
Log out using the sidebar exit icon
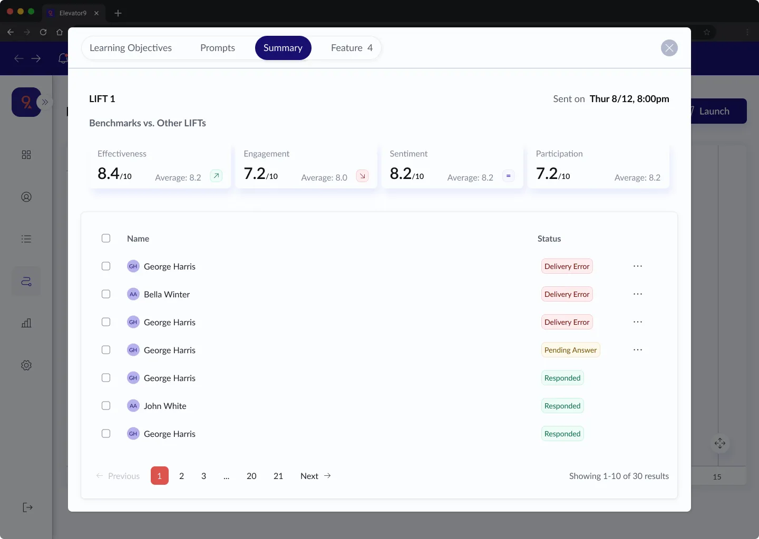coord(27,507)
